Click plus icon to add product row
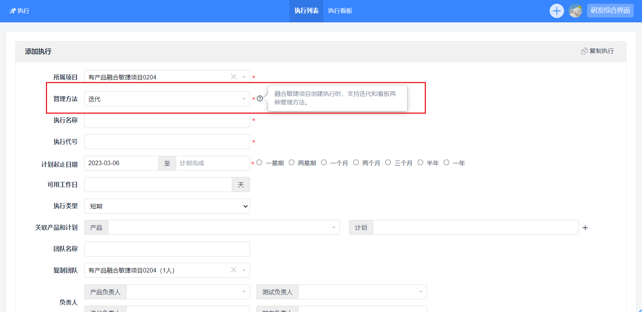642x312 pixels. coord(585,228)
